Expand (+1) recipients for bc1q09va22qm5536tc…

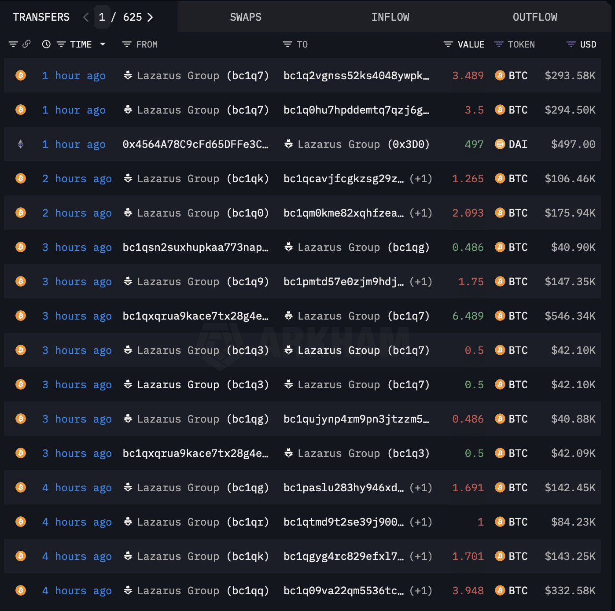420,591
